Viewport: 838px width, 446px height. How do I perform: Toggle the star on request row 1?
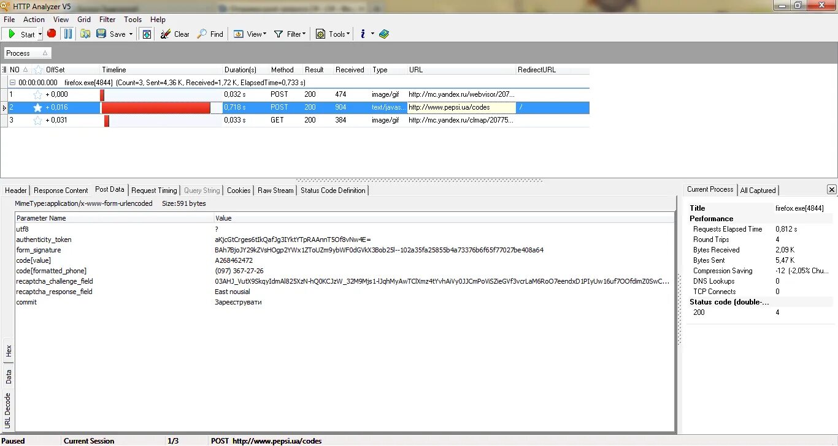pos(37,94)
